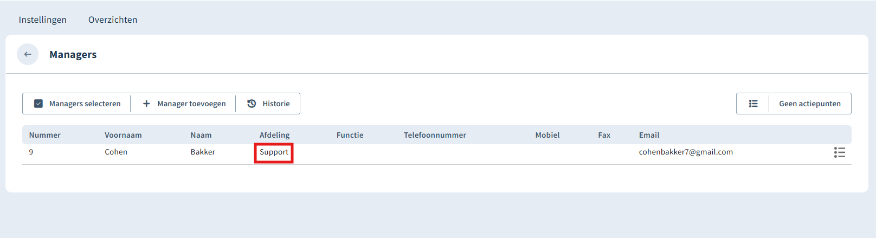The width and height of the screenshot is (876, 238).
Task: Tick the Managers selecteren checkbox
Action: click(x=38, y=104)
